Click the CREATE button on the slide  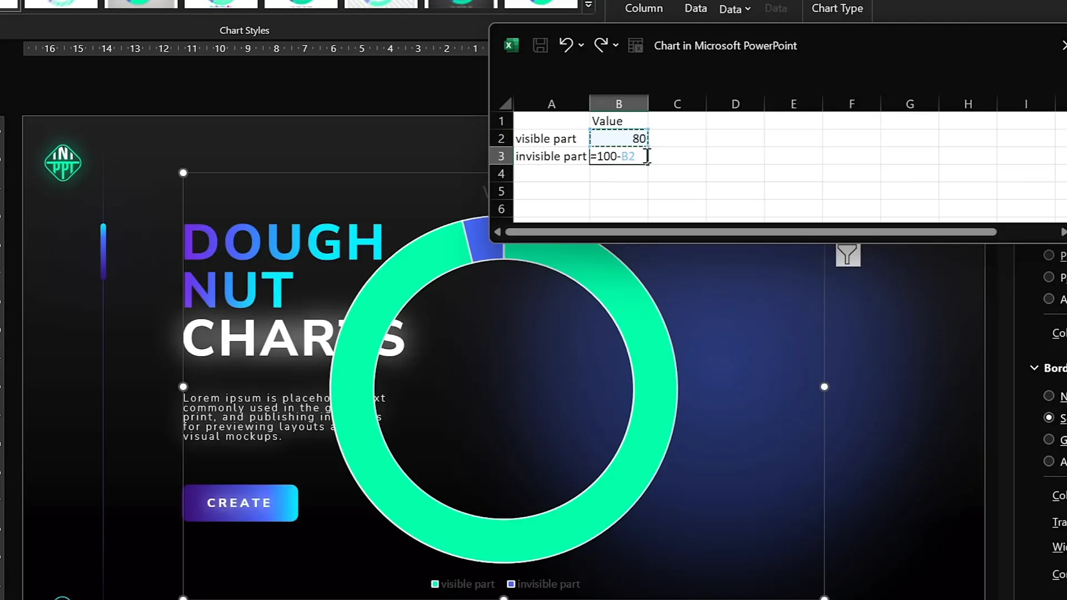click(240, 503)
